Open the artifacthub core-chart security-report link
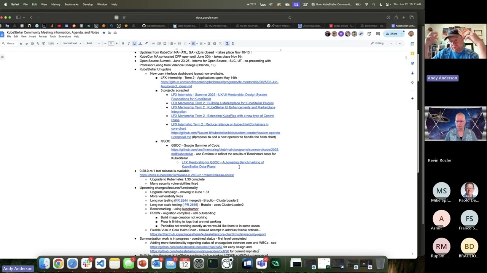Viewport: 487px width, 273px height. 208,234
